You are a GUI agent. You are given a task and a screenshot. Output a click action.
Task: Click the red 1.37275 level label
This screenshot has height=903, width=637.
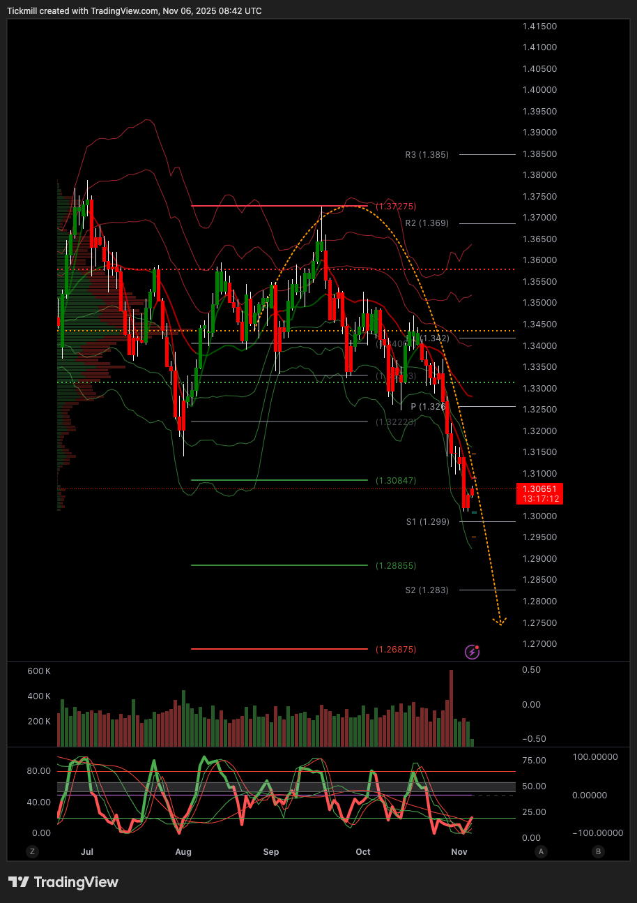click(396, 207)
